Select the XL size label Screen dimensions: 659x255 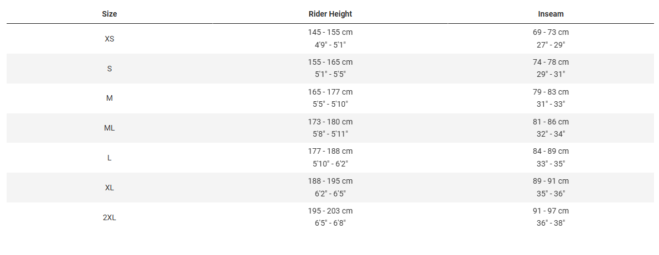[110, 188]
